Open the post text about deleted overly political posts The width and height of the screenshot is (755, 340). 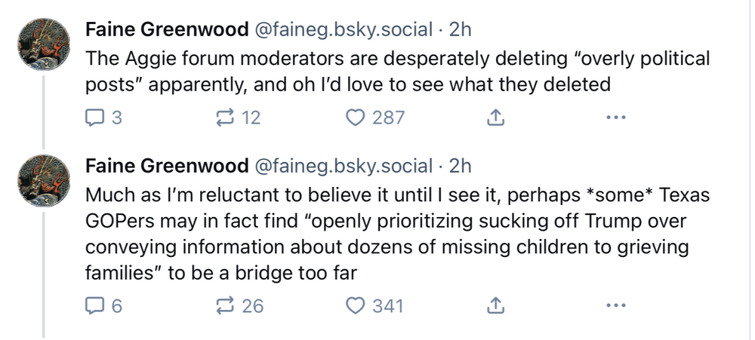coord(377,71)
